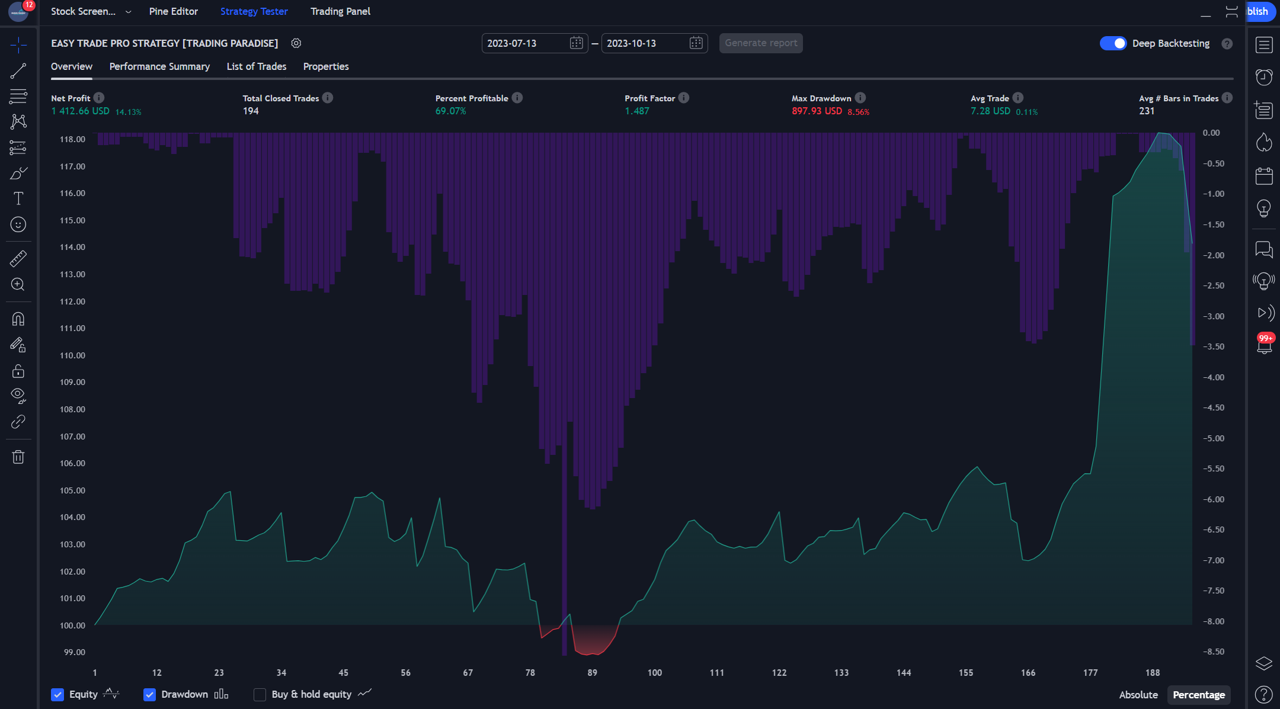Click the trash remove objects icon

coord(18,457)
